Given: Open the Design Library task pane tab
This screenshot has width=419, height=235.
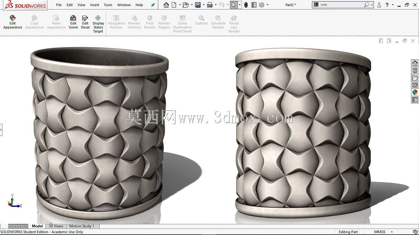Looking at the screenshot, I should (415, 70).
